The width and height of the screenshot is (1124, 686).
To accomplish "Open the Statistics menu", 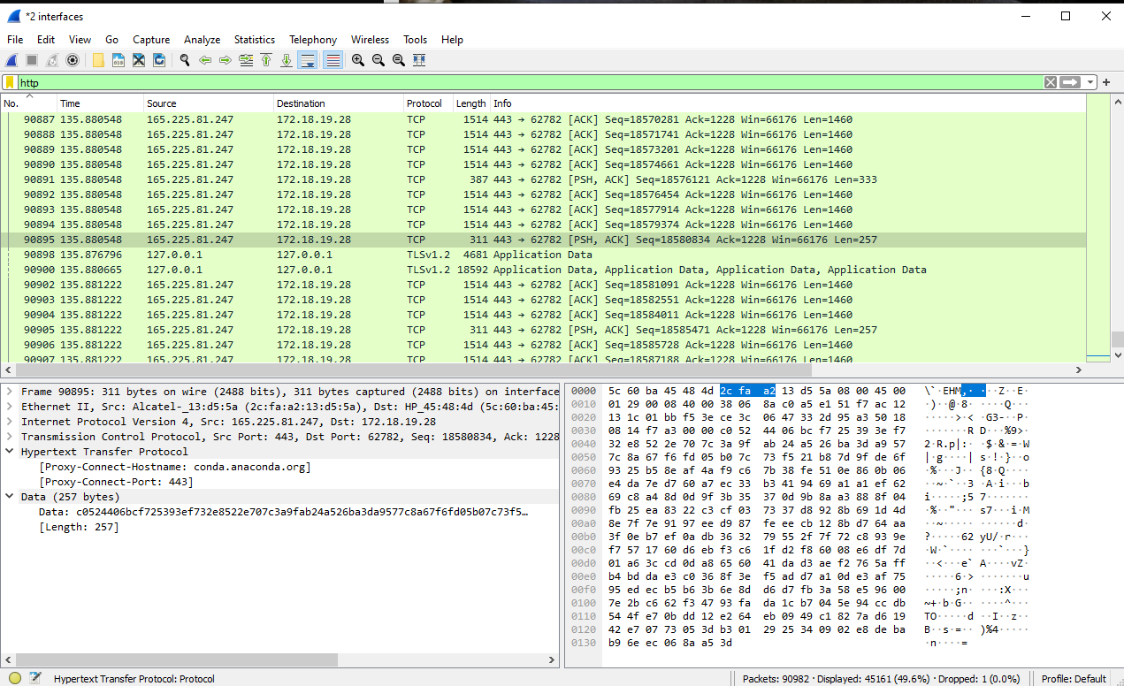I will (x=255, y=39).
